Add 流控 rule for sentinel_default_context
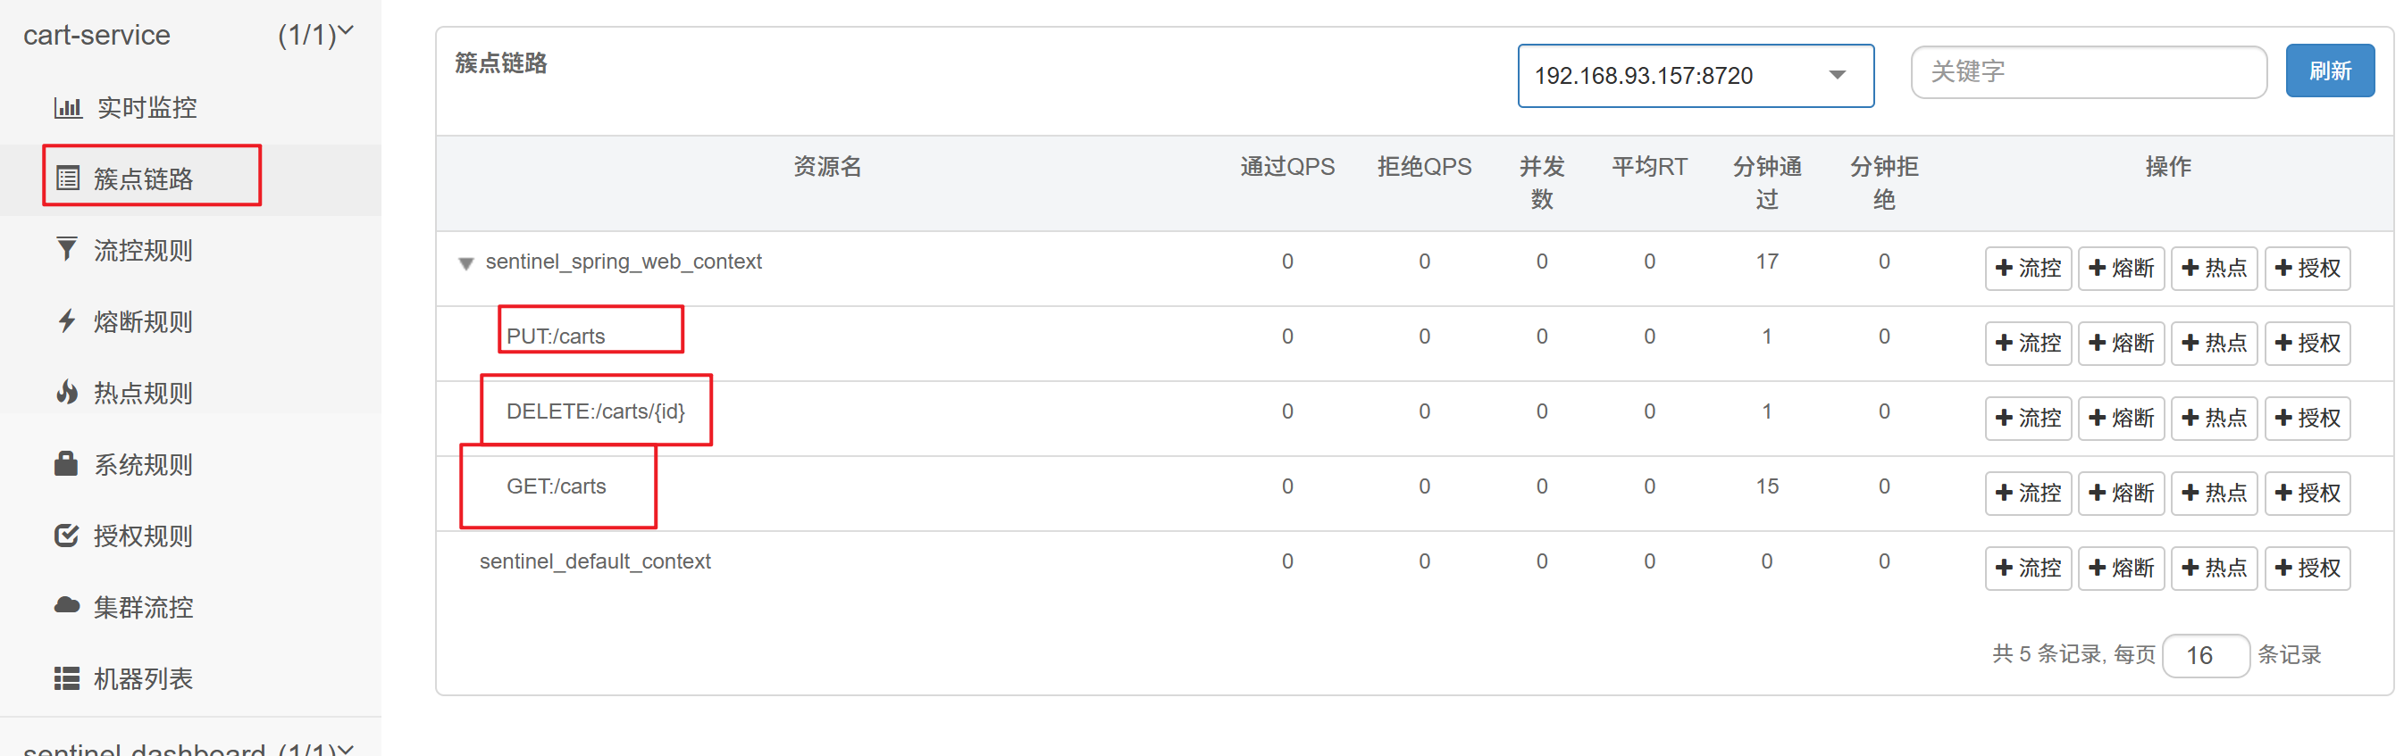The width and height of the screenshot is (2404, 756). click(2028, 568)
